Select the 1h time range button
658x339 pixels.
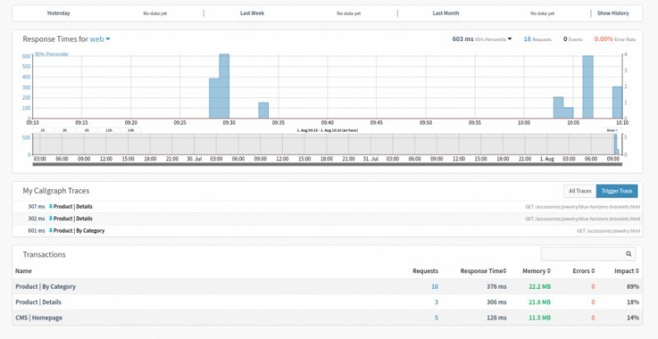point(42,130)
